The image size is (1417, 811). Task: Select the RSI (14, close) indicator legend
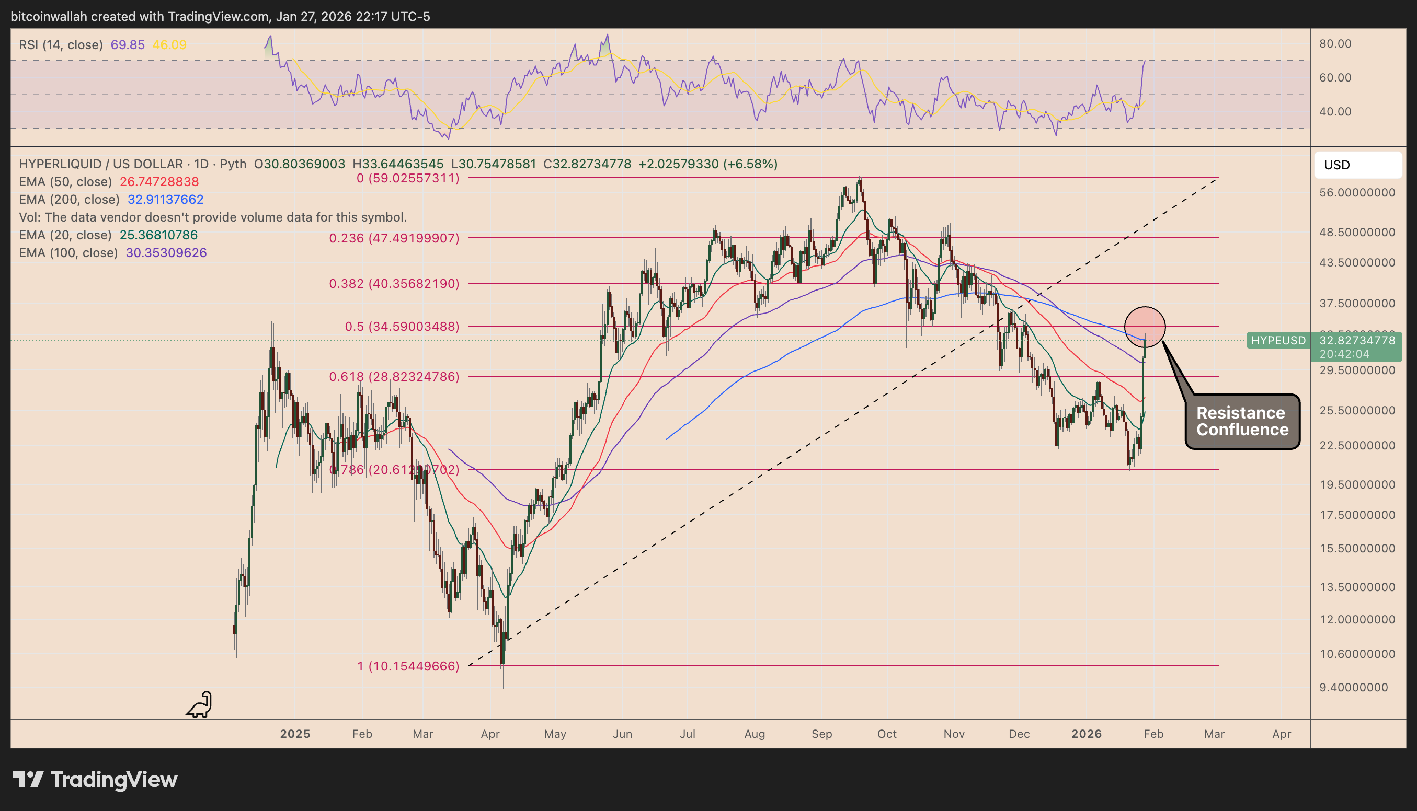coord(61,44)
